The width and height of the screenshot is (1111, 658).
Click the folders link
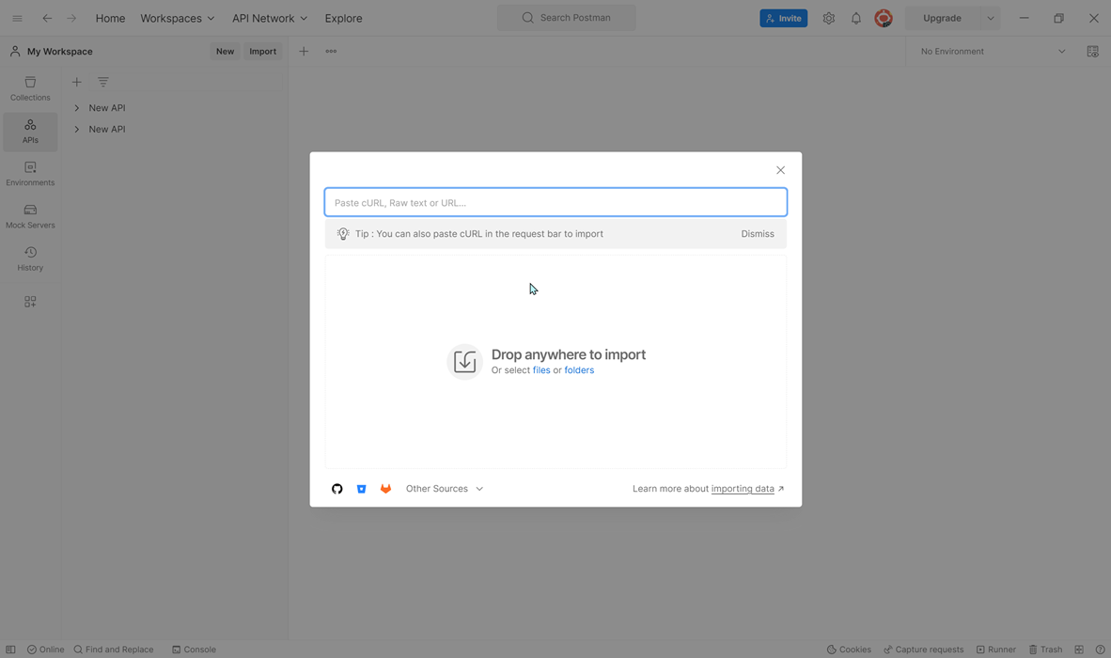pos(579,370)
